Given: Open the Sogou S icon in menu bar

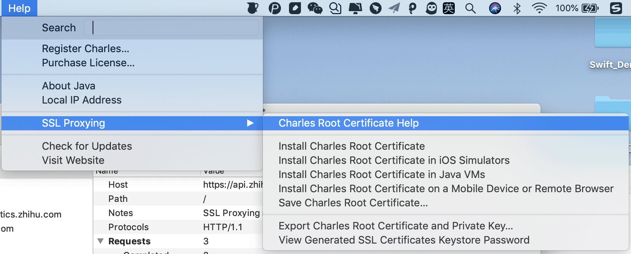Looking at the screenshot, I should 616,8.
